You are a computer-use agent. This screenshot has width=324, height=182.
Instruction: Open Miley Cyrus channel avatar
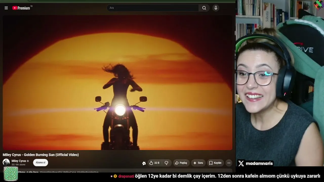click(6, 162)
